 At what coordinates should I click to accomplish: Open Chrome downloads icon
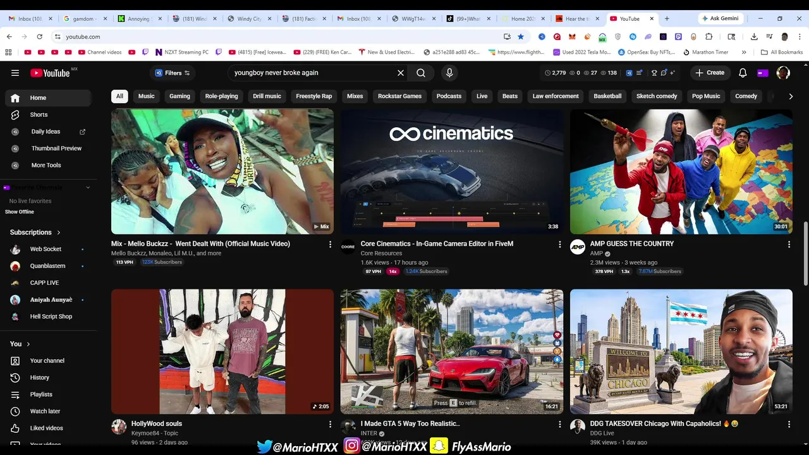754,37
